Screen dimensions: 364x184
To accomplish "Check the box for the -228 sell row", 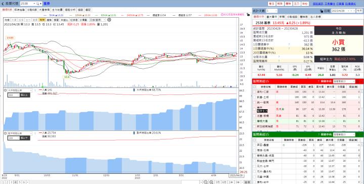I will click(x=254, y=145).
